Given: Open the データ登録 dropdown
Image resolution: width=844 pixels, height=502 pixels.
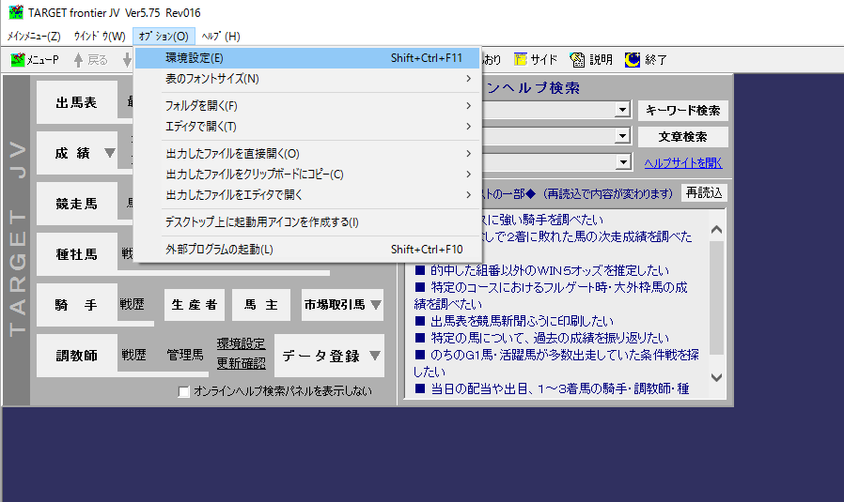Looking at the screenshot, I should click(x=329, y=356).
